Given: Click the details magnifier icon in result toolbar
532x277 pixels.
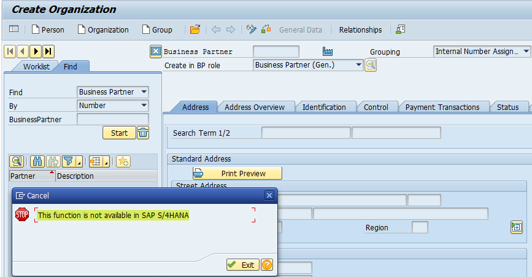Looking at the screenshot, I should (x=17, y=162).
